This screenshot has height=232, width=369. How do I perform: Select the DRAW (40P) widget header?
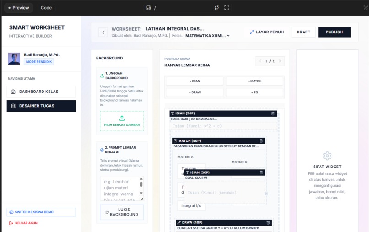pos(224,222)
